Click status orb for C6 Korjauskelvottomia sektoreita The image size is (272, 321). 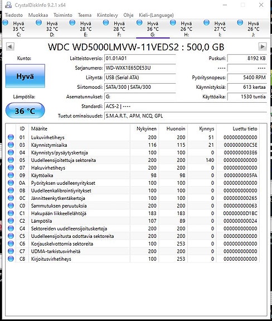click(11, 243)
